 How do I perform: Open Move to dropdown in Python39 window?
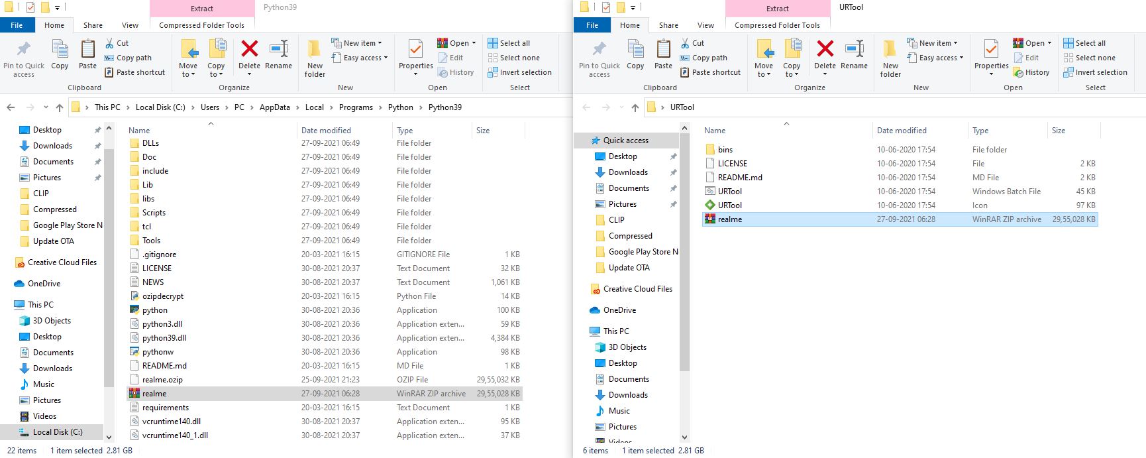coord(188,70)
